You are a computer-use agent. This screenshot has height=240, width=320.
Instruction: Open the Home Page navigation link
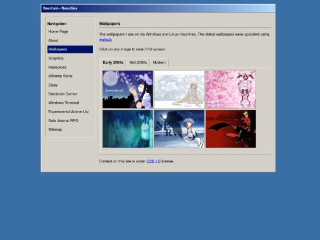(x=70, y=31)
